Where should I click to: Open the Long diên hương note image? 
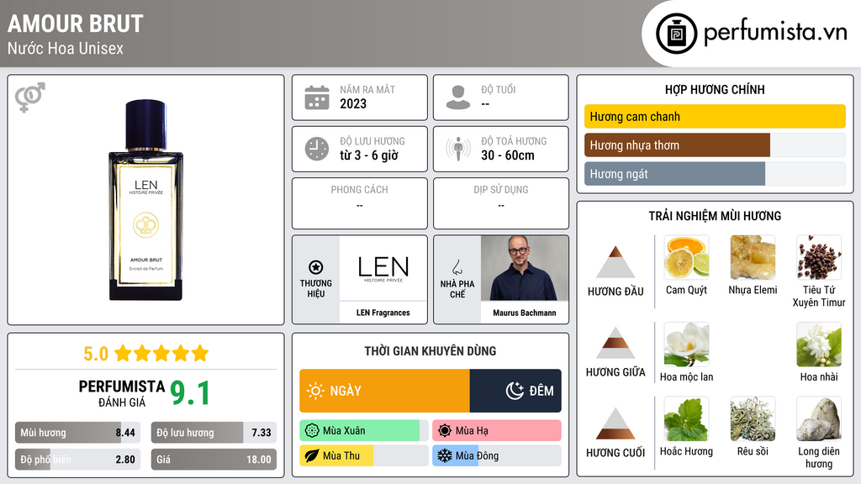click(819, 418)
